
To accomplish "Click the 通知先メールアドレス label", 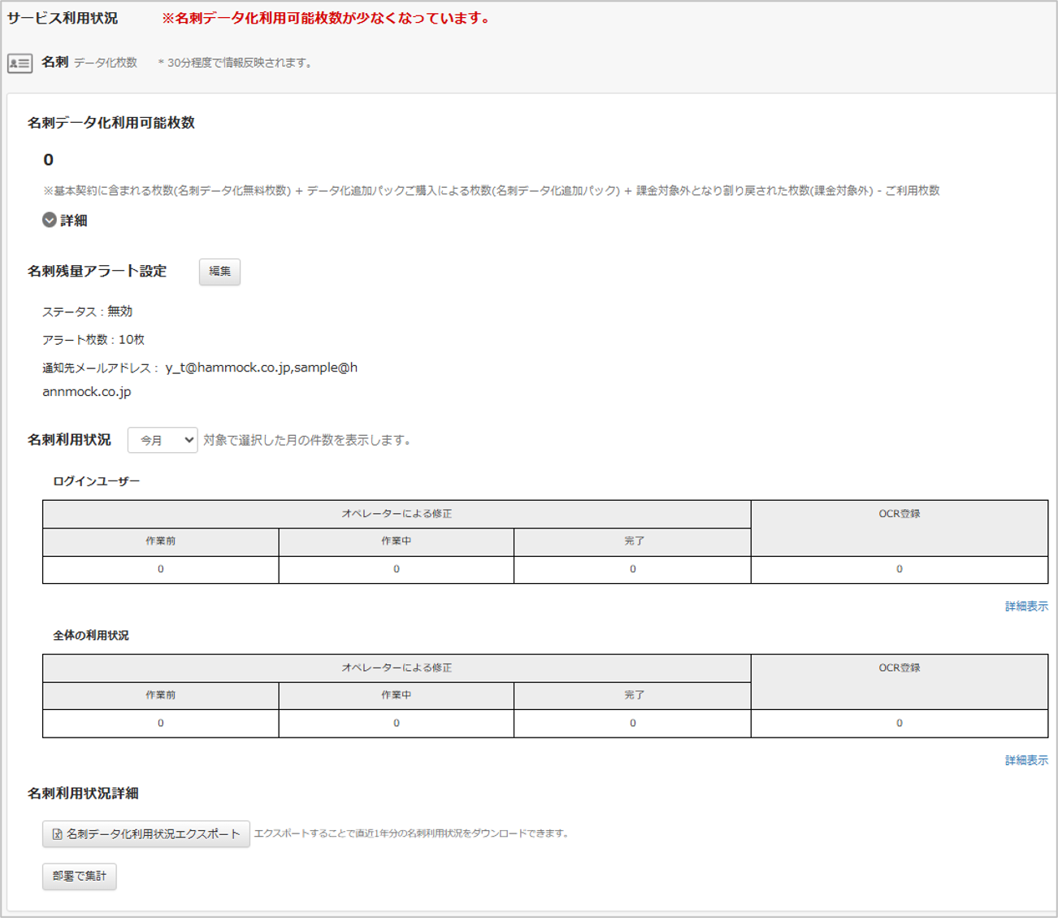I will [x=101, y=368].
